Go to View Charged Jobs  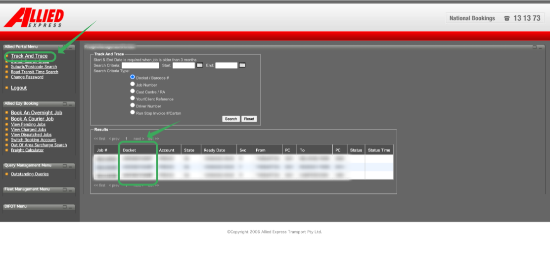[28, 130]
